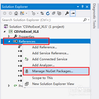This screenshot has height=99, width=99.
Task: Click the Add Connected Service icon
Action: click(x=27, y=59)
